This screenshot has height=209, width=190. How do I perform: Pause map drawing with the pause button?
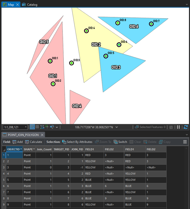coord(178,127)
